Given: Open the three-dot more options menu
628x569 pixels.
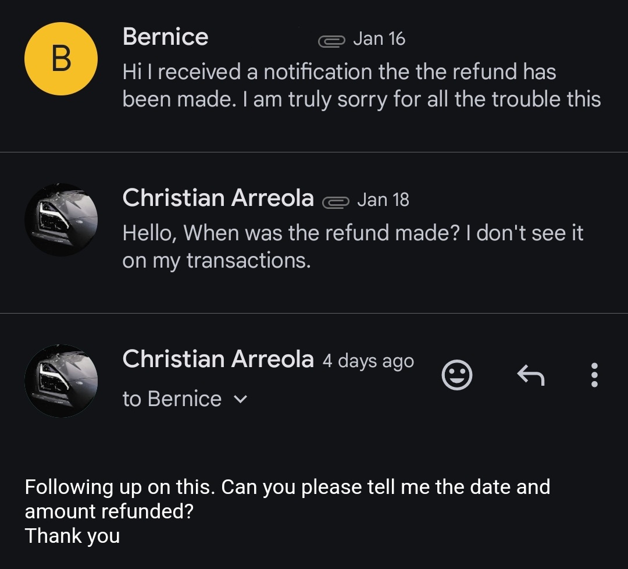Looking at the screenshot, I should click(594, 375).
